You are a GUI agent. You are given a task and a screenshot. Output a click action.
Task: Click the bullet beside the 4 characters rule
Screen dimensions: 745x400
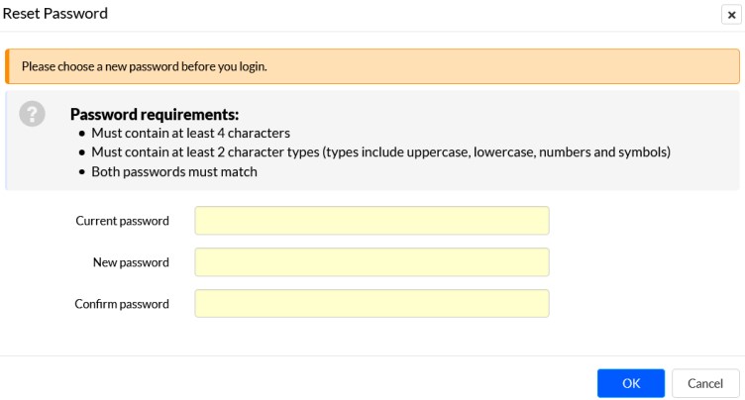(x=82, y=134)
